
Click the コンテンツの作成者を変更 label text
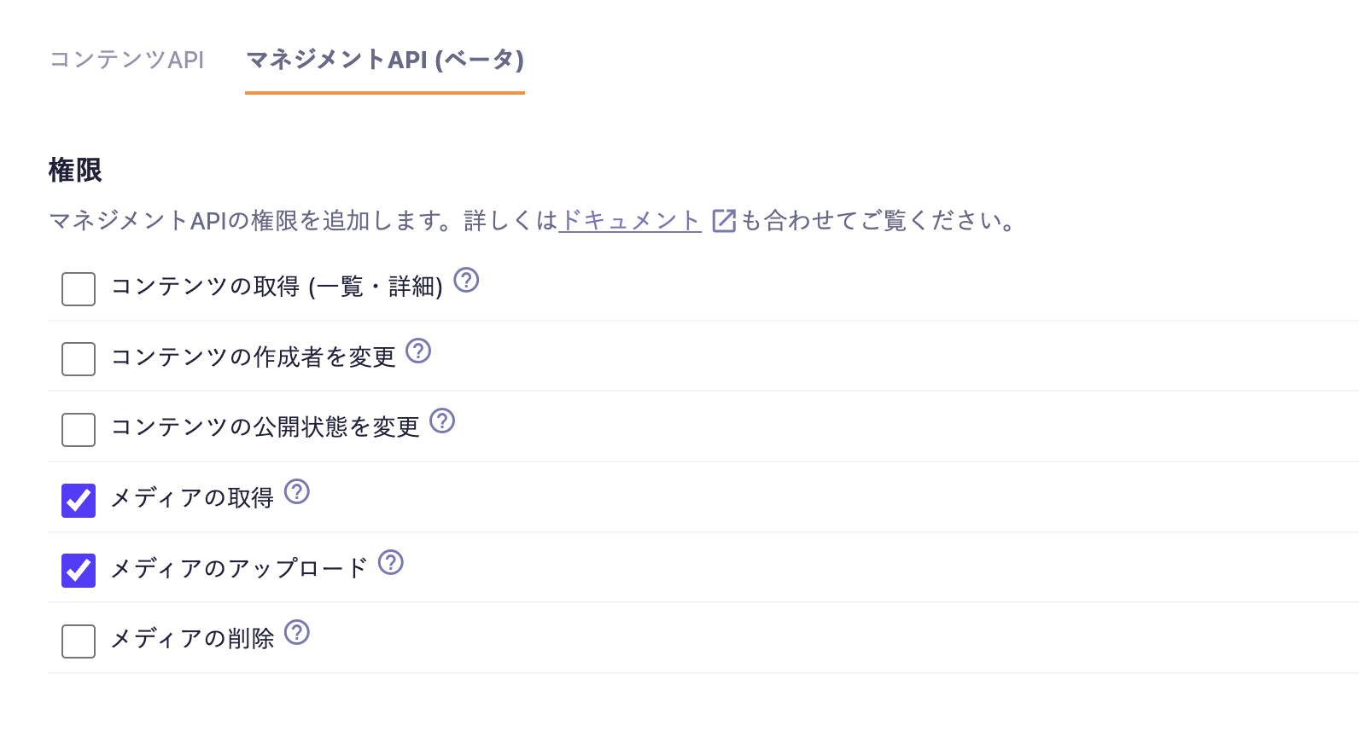254,357
